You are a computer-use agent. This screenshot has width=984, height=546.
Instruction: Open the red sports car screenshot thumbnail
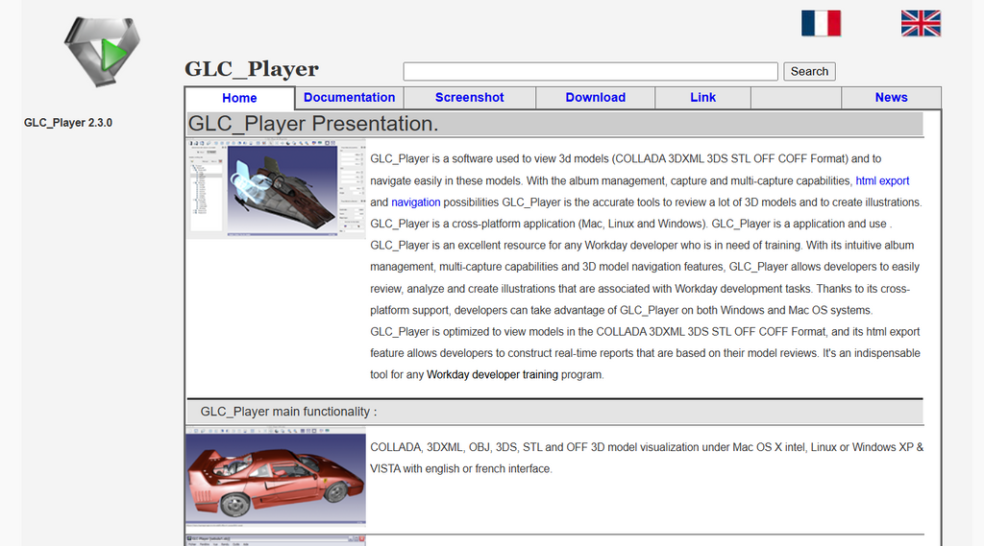coord(276,477)
